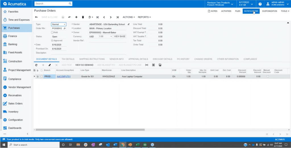Image resolution: width=291 pixels, height=148 pixels.
Task: Go to the previous purchase order record
Action: tap(104, 17)
